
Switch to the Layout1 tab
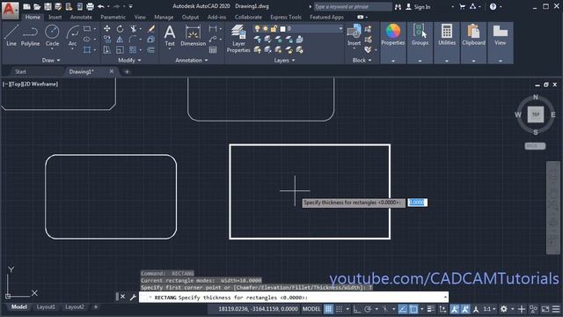pos(46,307)
